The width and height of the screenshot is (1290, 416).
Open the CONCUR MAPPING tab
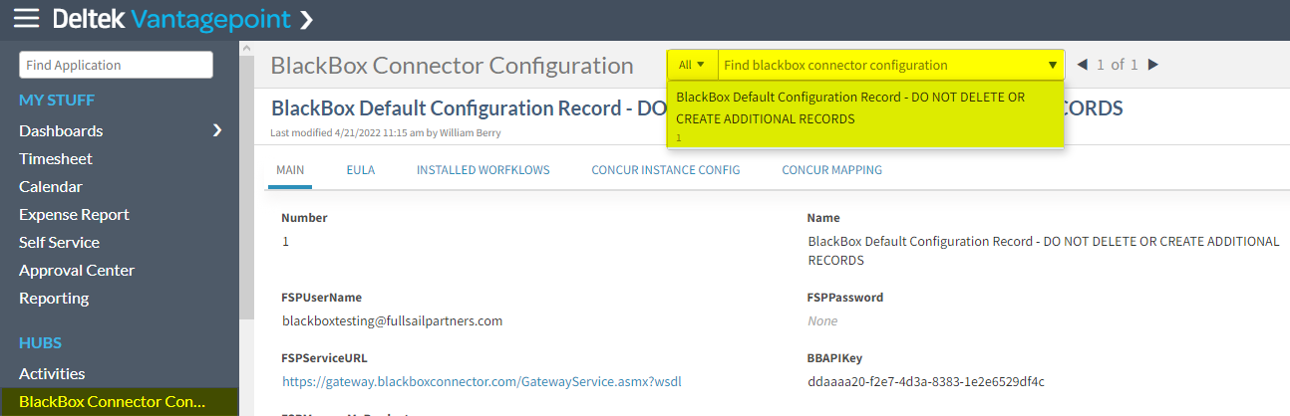(832, 170)
